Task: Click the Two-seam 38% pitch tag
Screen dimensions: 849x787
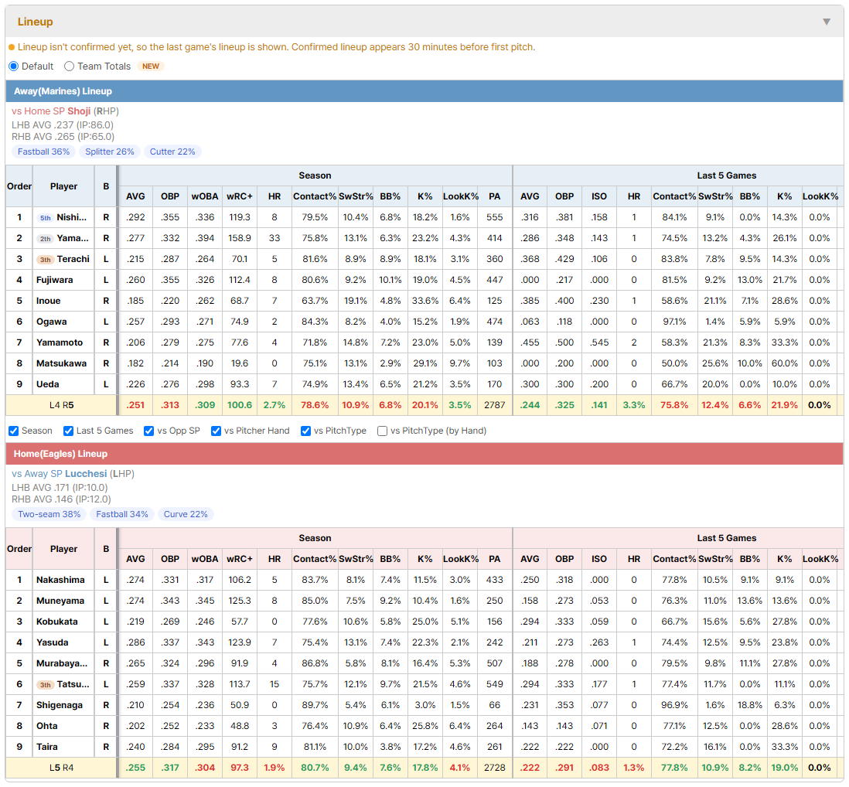Action: click(x=49, y=514)
